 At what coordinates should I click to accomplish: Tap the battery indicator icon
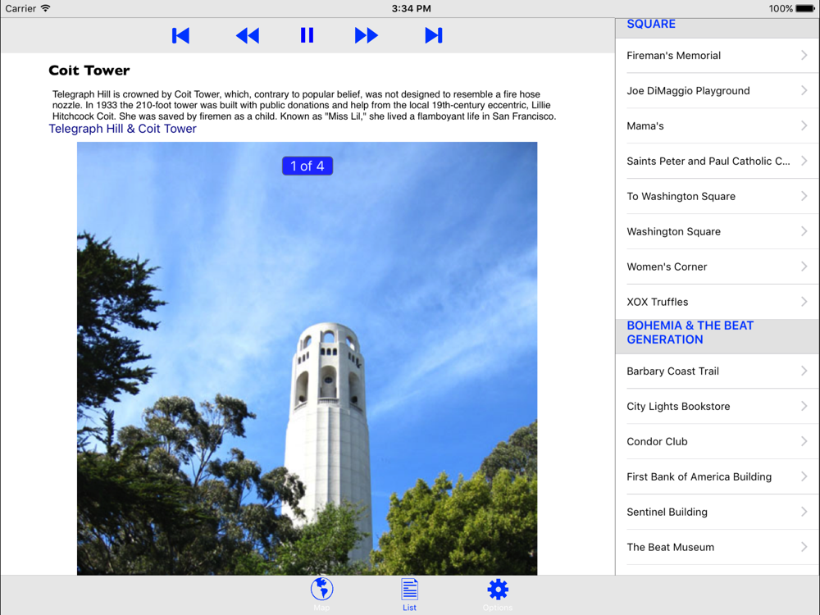(806, 8)
